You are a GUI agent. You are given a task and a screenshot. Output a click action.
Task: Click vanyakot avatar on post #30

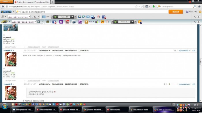(x=11, y=59)
